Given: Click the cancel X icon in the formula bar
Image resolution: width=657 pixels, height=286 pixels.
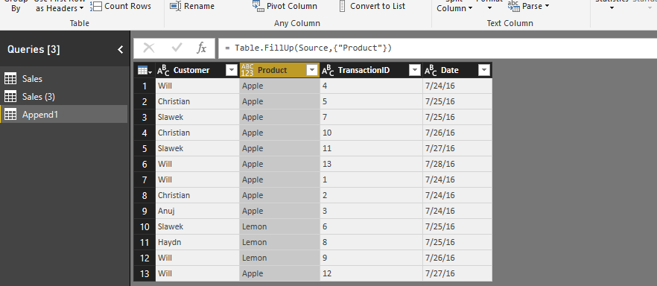Looking at the screenshot, I should coord(149,48).
